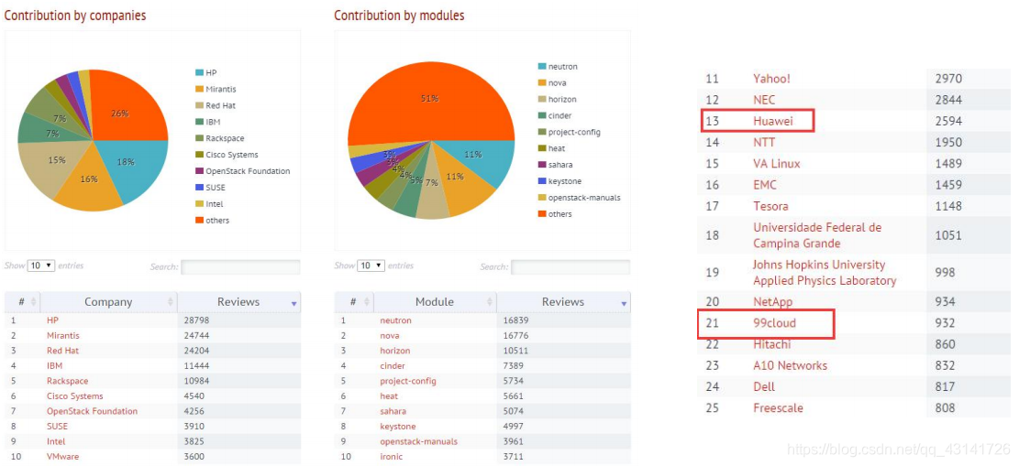This screenshot has width=1019, height=466.
Task: Select the 932 value in 99cloud row
Action: click(945, 323)
